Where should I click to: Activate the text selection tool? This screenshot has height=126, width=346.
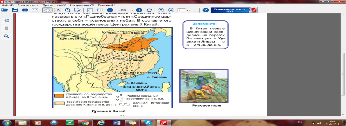[57, 10]
